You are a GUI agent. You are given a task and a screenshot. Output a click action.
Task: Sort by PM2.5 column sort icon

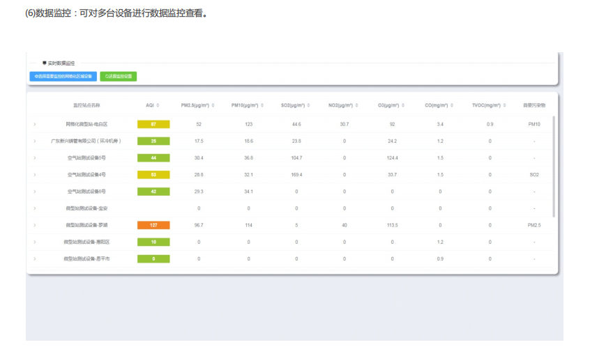coord(214,105)
